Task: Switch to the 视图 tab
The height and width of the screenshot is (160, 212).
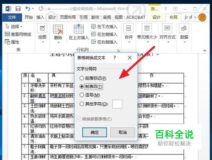Action: (x=118, y=17)
